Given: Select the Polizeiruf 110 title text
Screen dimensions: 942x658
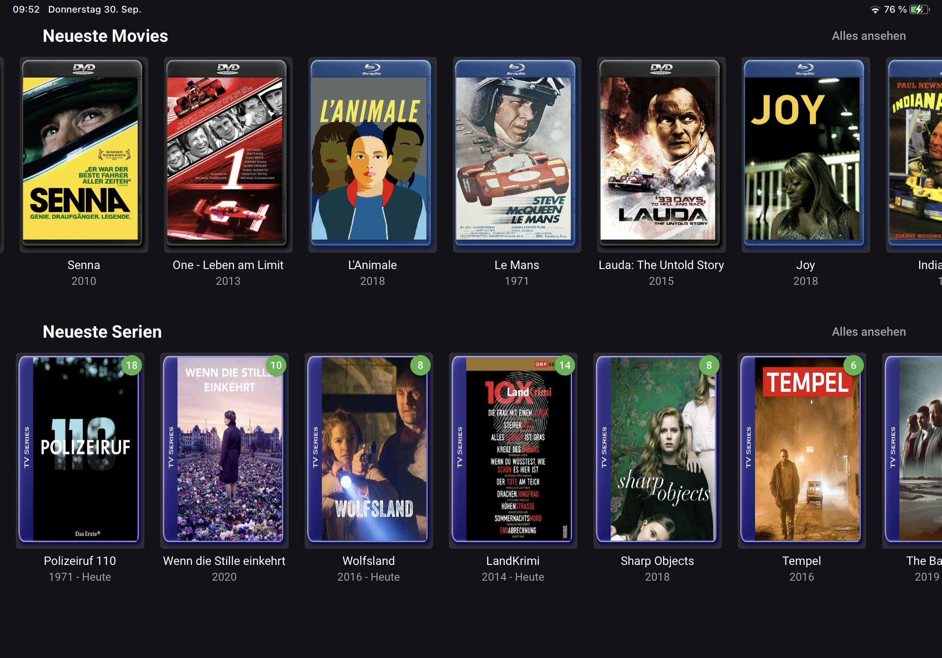Looking at the screenshot, I should point(80,561).
